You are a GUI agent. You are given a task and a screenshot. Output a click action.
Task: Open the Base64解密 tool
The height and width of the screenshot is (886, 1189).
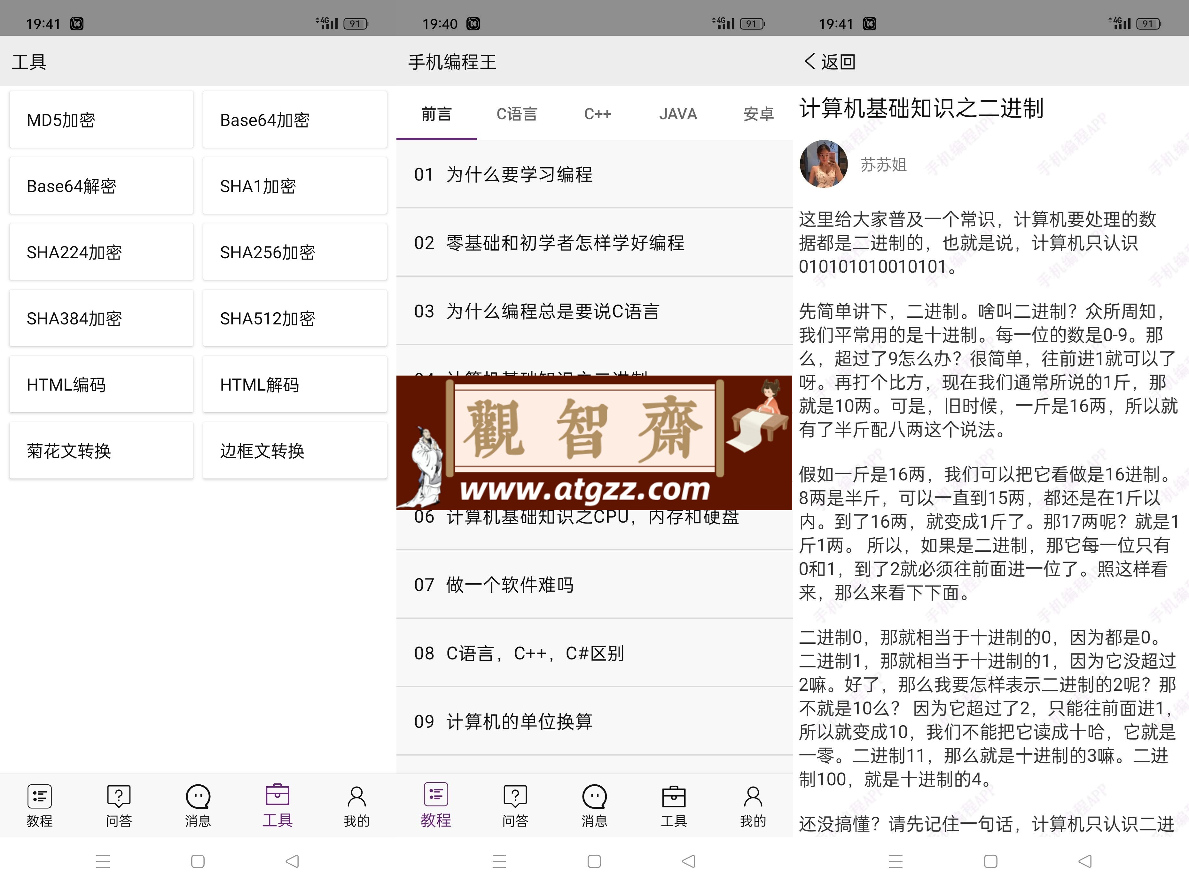(x=101, y=186)
